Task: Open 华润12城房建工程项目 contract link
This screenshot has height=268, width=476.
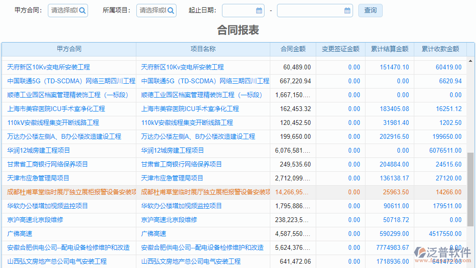Action: pyautogui.click(x=39, y=150)
